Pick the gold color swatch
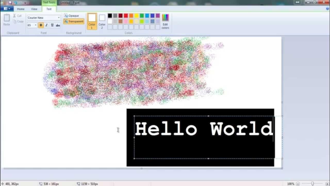This screenshot has width=330, height=186. 131,21
